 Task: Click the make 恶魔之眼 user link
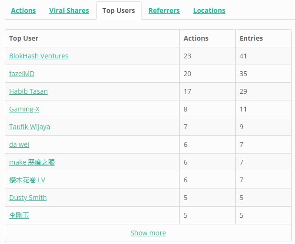point(32,162)
